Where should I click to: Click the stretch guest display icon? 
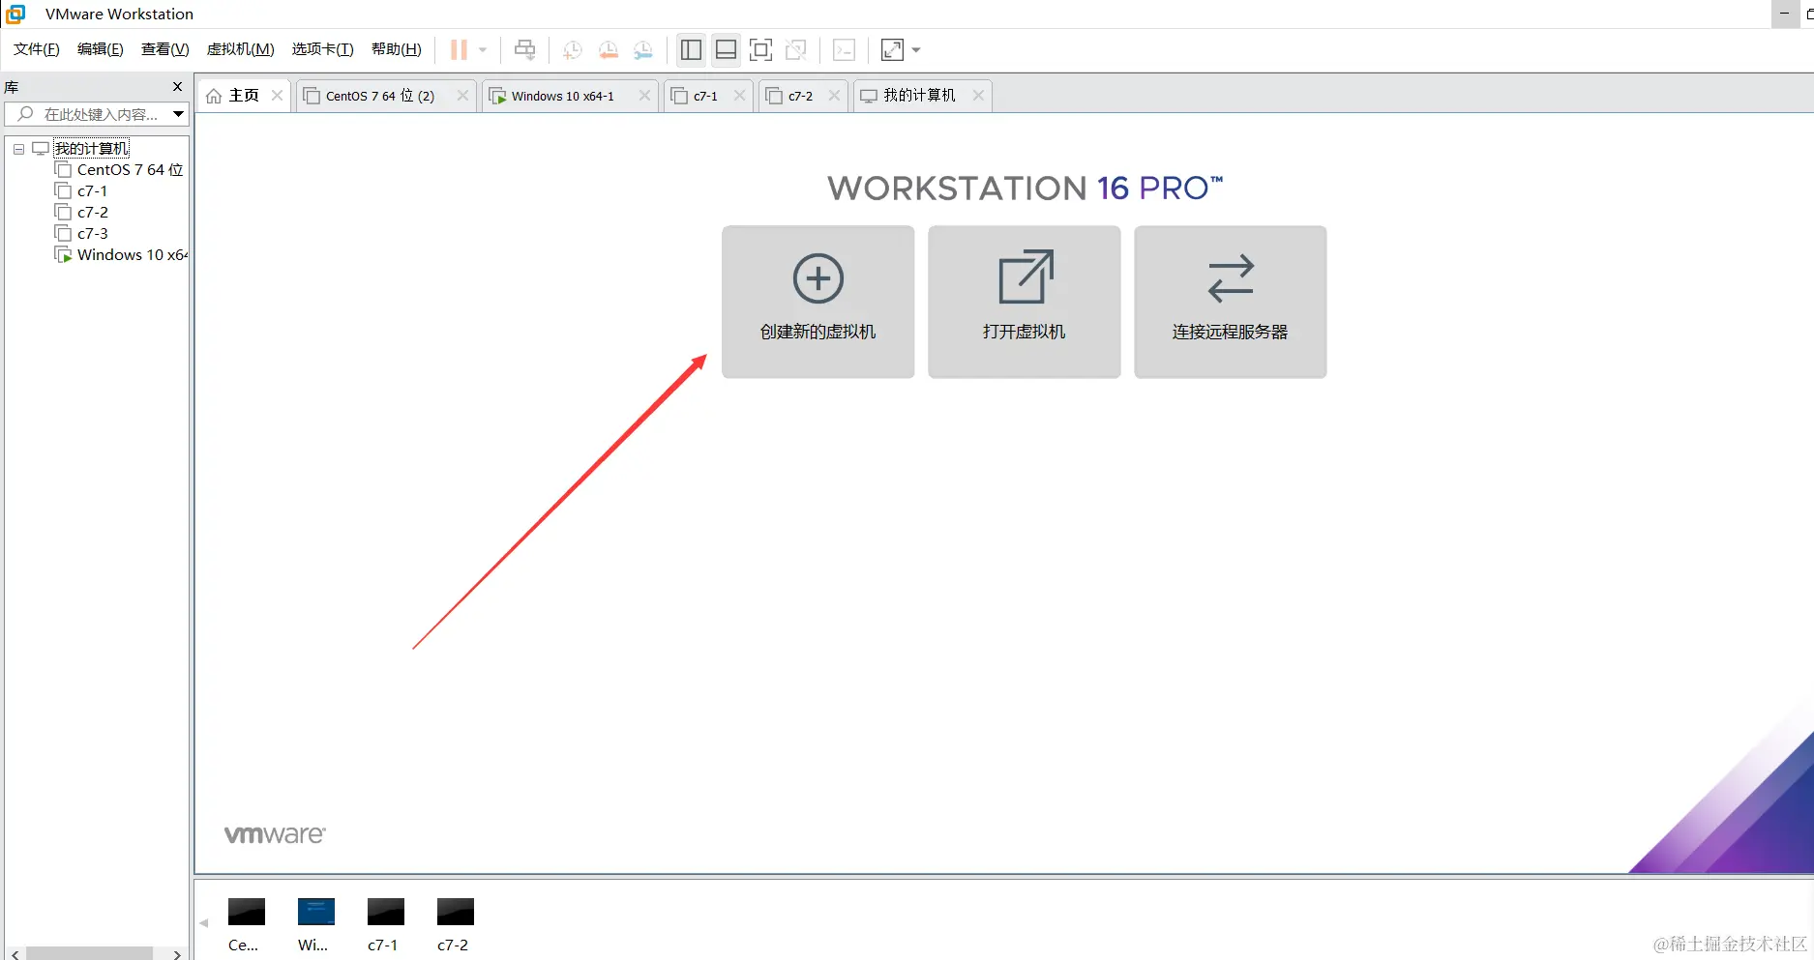[x=892, y=49]
